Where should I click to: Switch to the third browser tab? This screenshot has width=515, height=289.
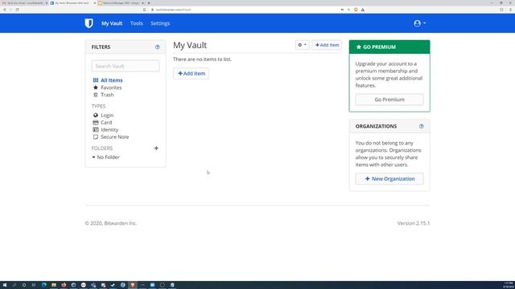[x=121, y=3]
